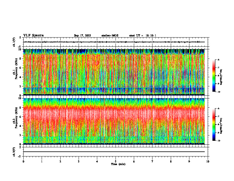
Task: Select the ch.2 spectrogram panel
Action: (x=114, y=121)
